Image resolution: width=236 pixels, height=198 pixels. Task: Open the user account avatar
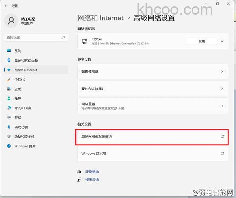coord(11,21)
